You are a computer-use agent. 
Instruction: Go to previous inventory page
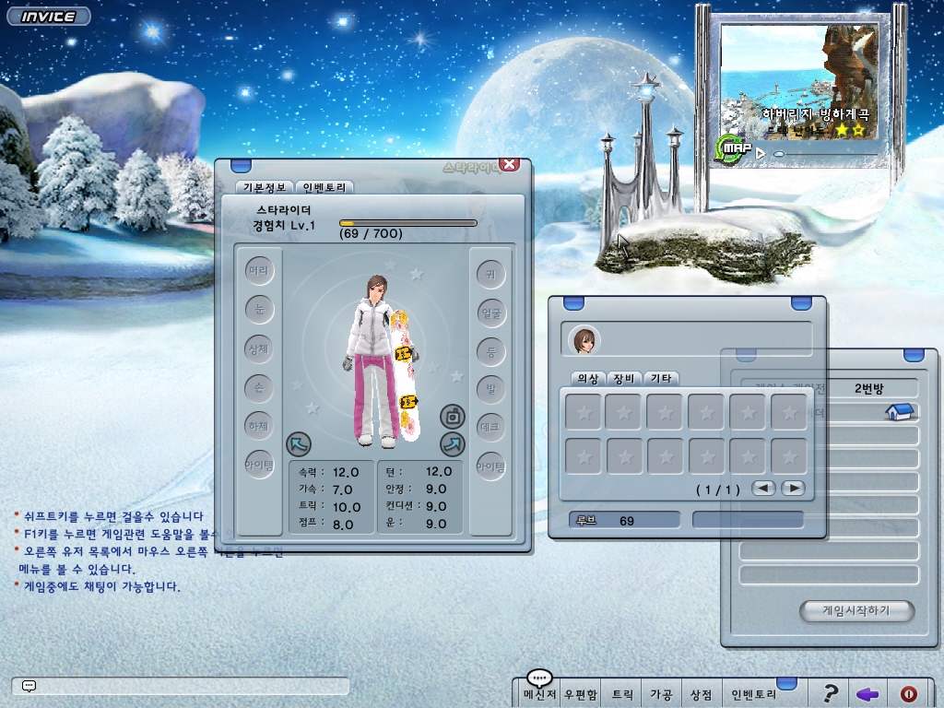pos(763,489)
